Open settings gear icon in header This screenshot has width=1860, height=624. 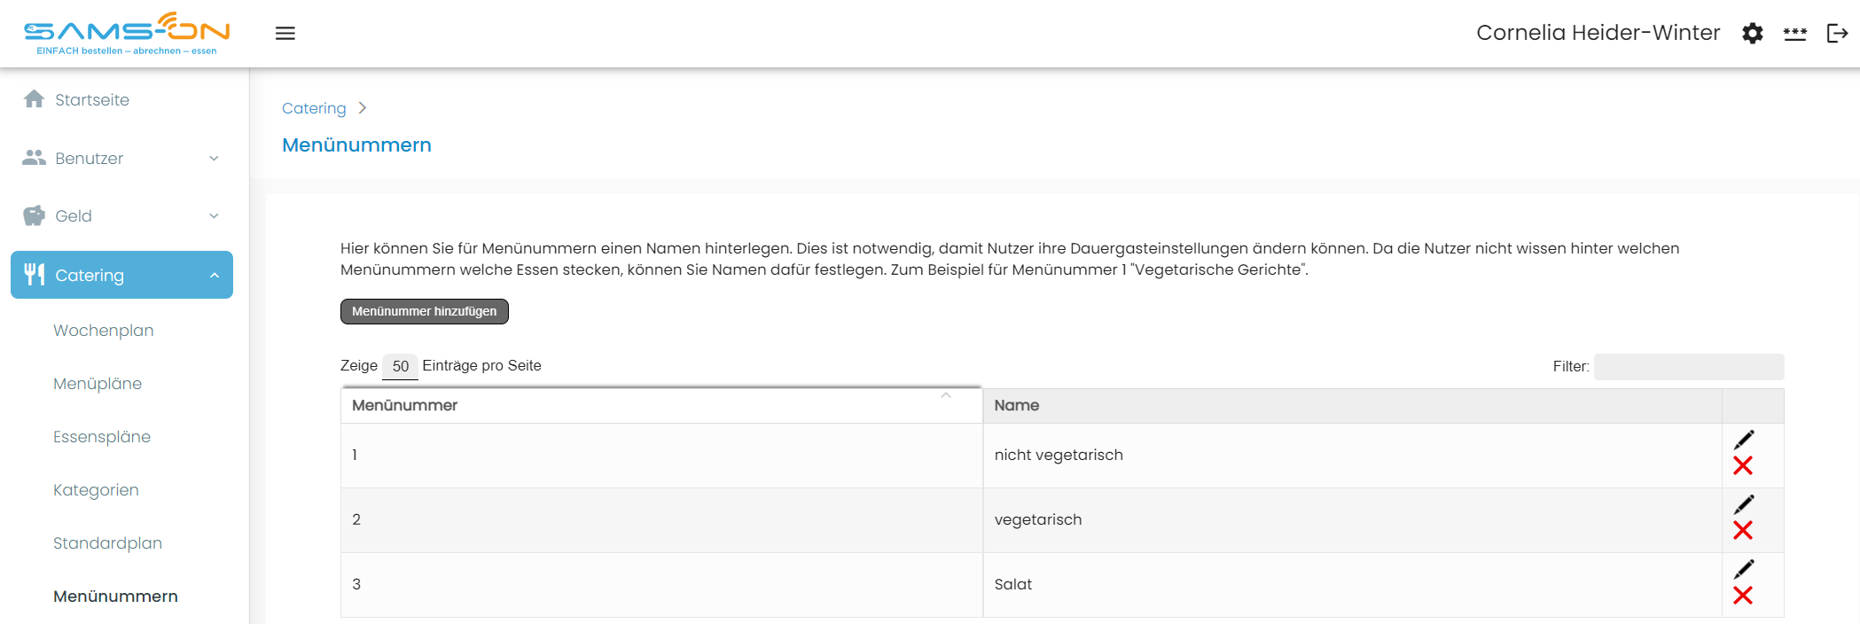[1752, 34]
